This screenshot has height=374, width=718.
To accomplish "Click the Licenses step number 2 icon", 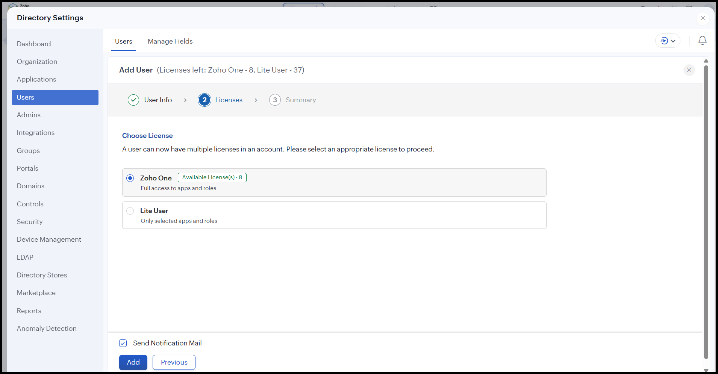I will click(x=204, y=100).
